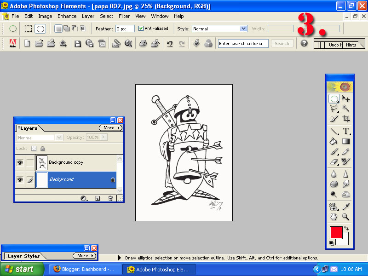
Task: Switch to the Hints palette tab
Action: [351, 45]
